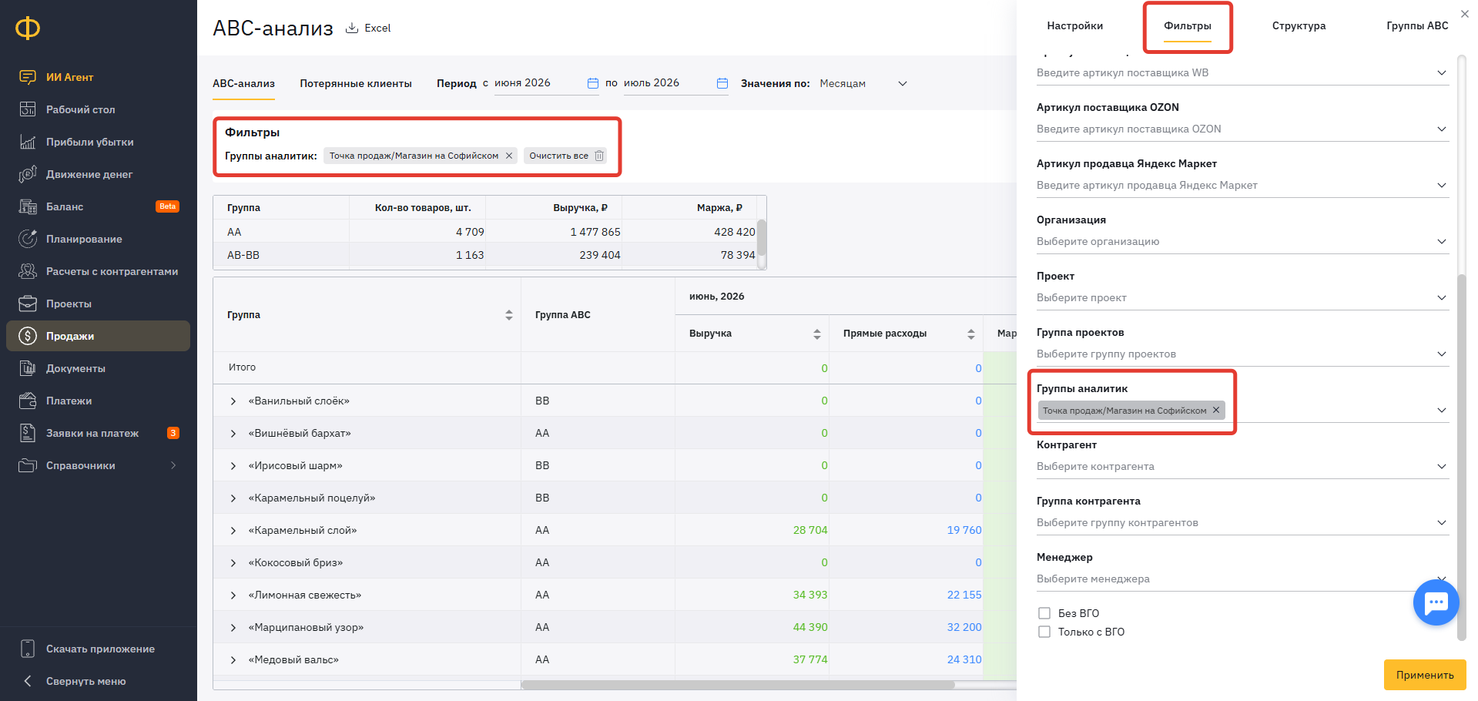Open the Значения по Месяцам dropdown
This screenshot has height=701, width=1478.
(864, 83)
